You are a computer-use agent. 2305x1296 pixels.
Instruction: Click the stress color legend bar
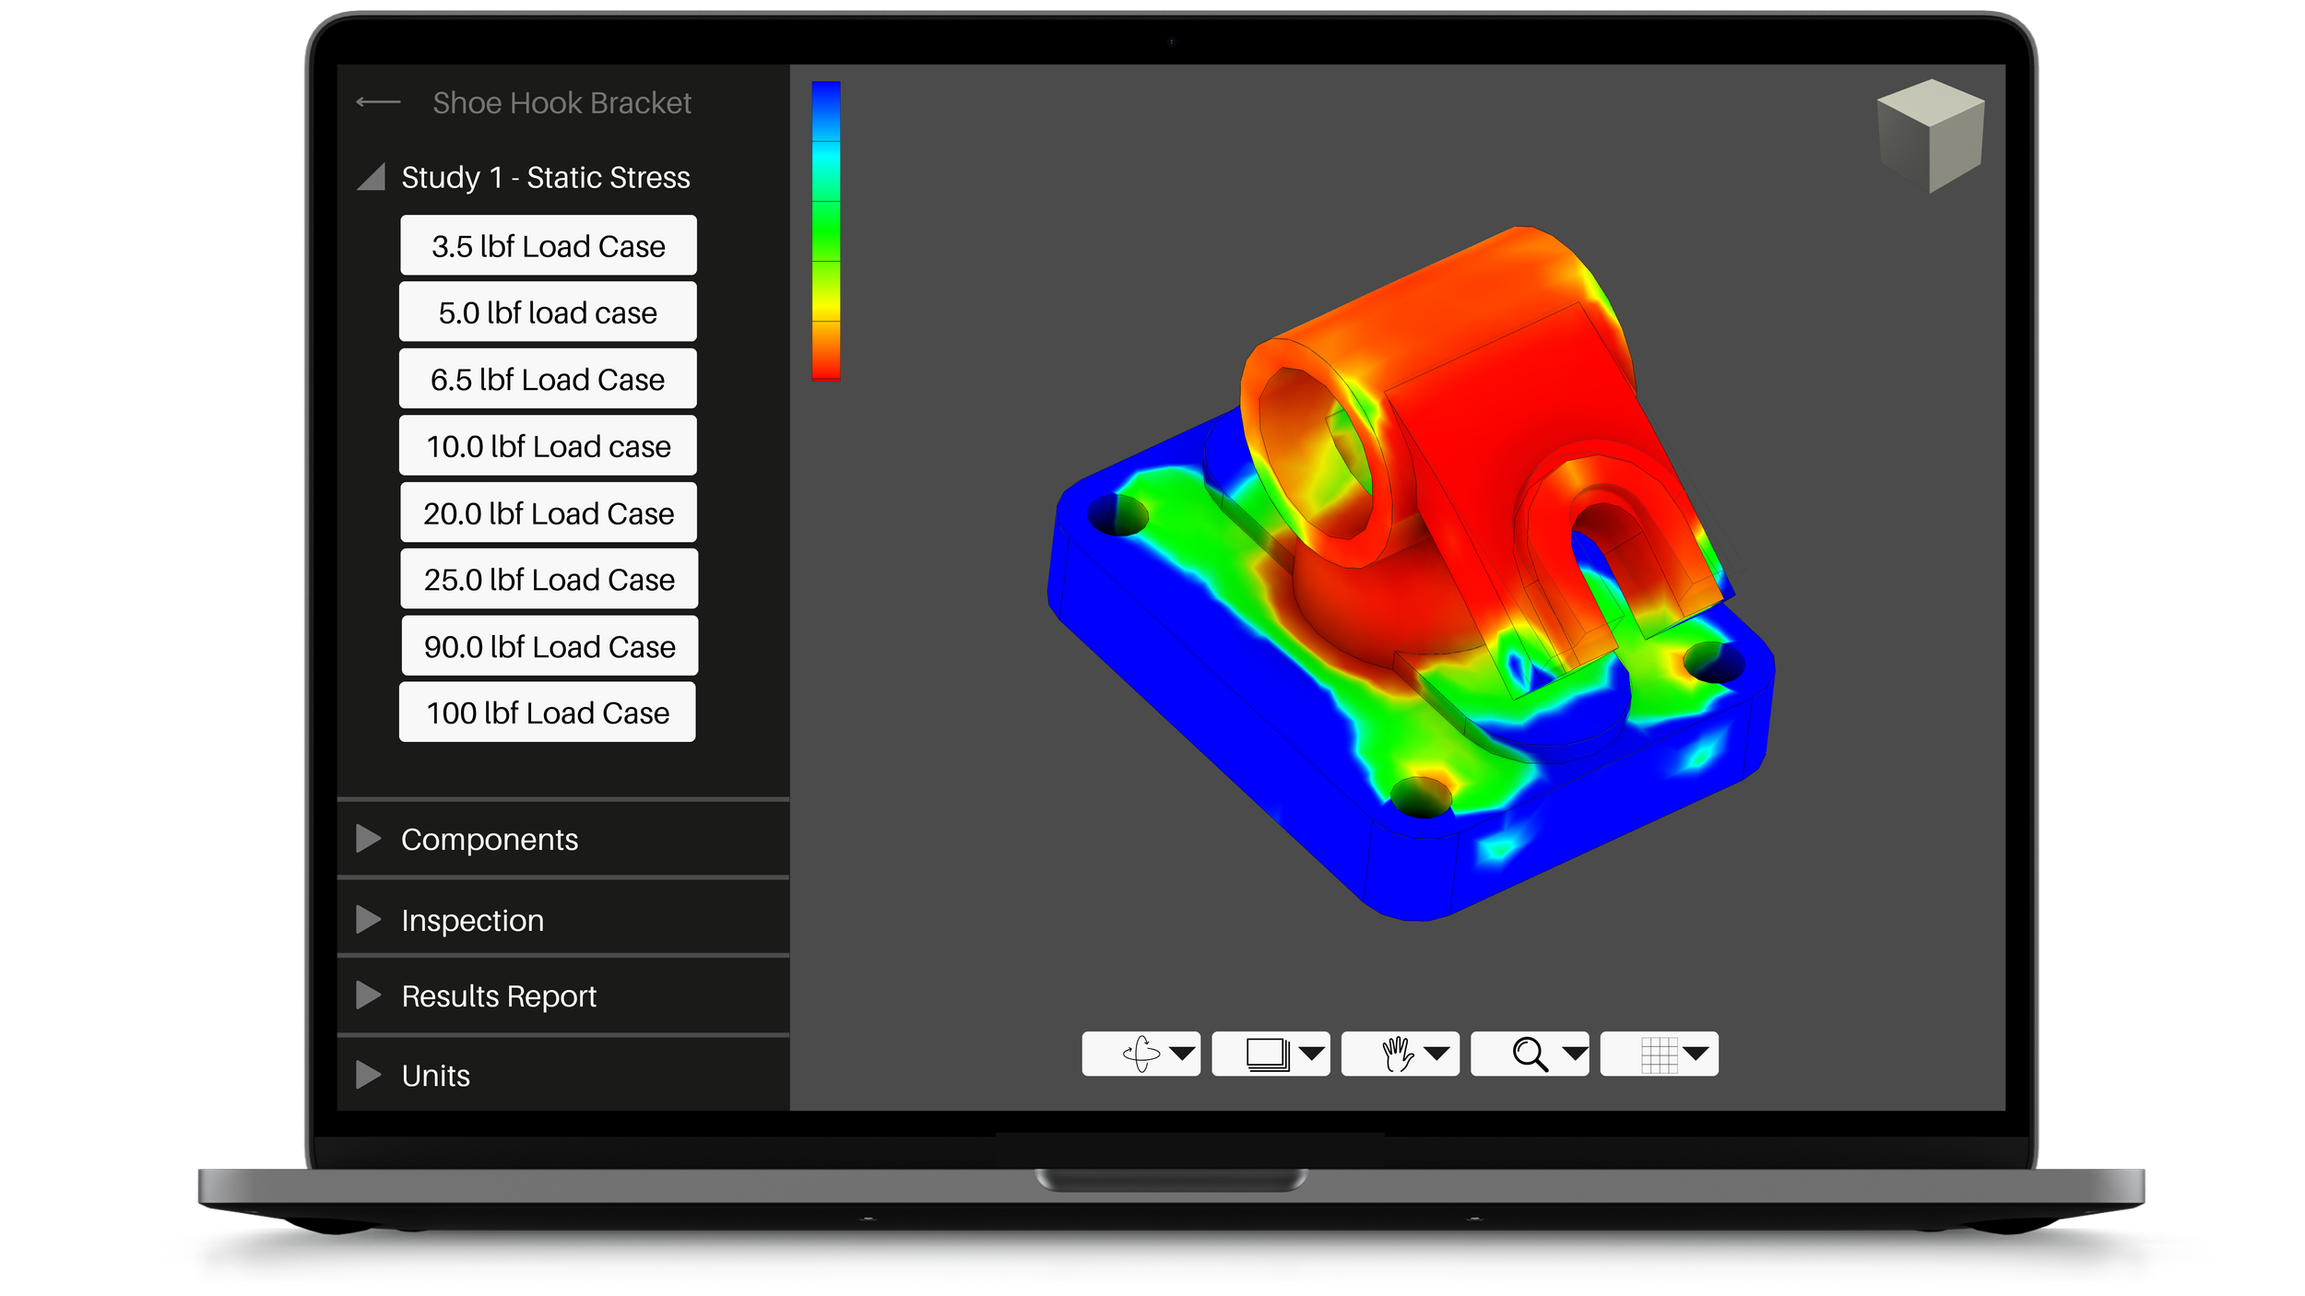click(x=825, y=230)
